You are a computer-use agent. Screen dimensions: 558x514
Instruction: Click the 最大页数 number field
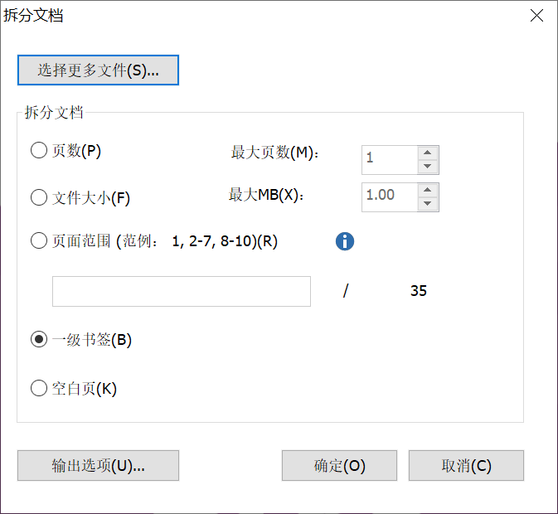[x=390, y=160]
